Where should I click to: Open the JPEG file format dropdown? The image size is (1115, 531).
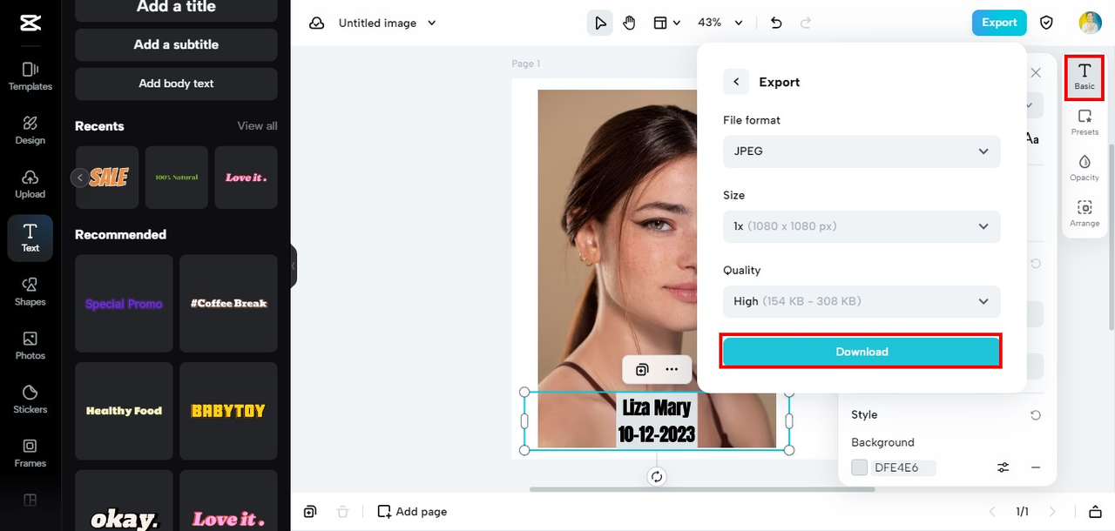(x=861, y=151)
